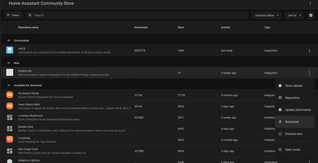This screenshot has height=163, width=318.
Task: Select the Hass Xiaomi Miot row name
Action: coord(29,105)
